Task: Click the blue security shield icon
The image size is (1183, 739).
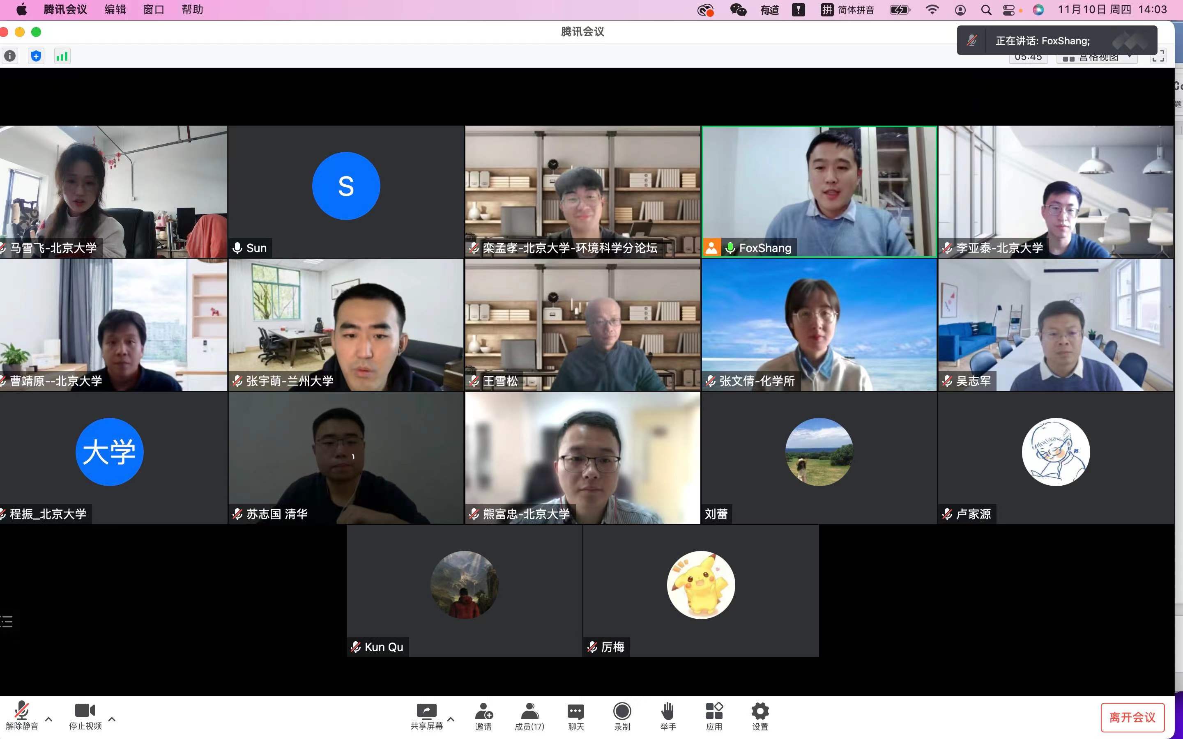Action: click(x=36, y=56)
